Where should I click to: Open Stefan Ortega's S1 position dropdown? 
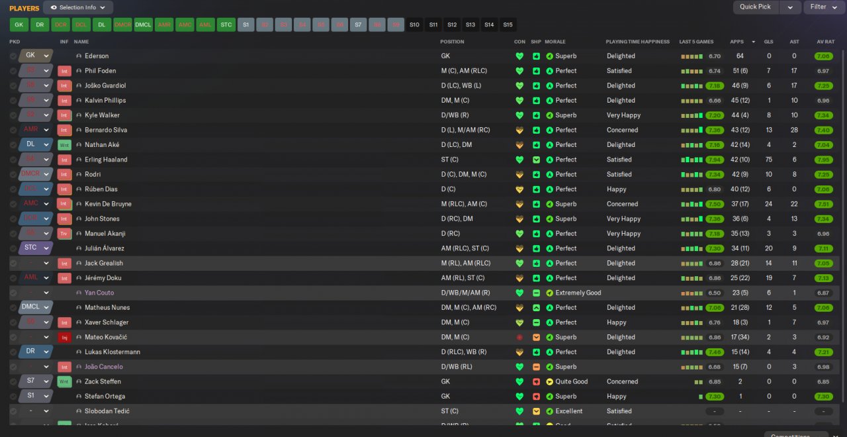36,396
